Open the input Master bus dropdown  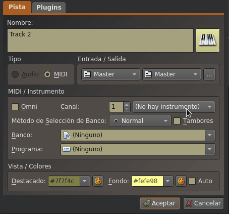pos(110,74)
